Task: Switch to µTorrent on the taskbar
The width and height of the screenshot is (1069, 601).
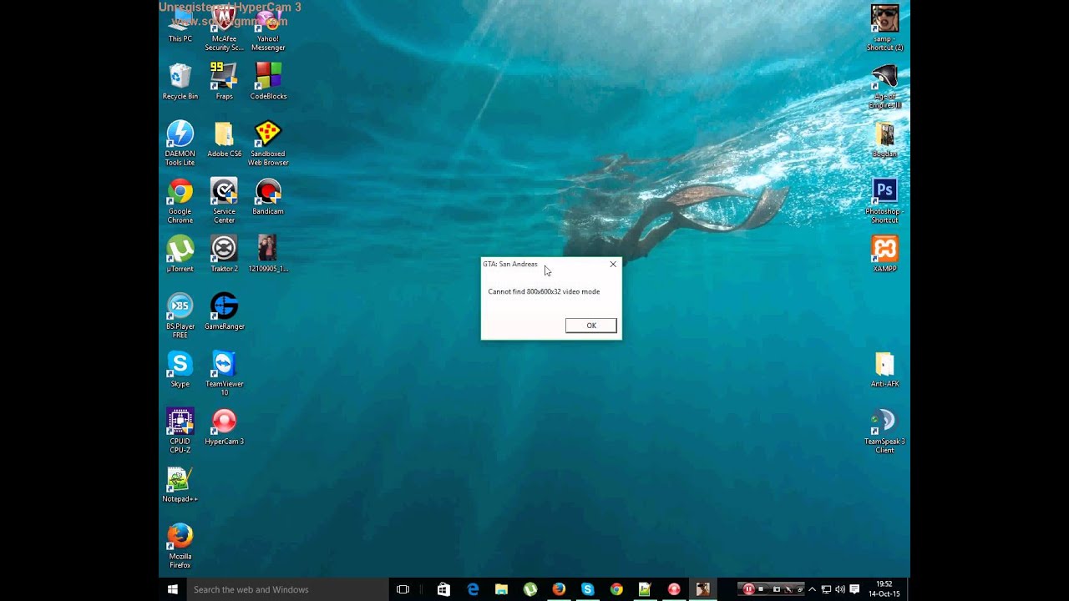Action: pyautogui.click(x=530, y=589)
